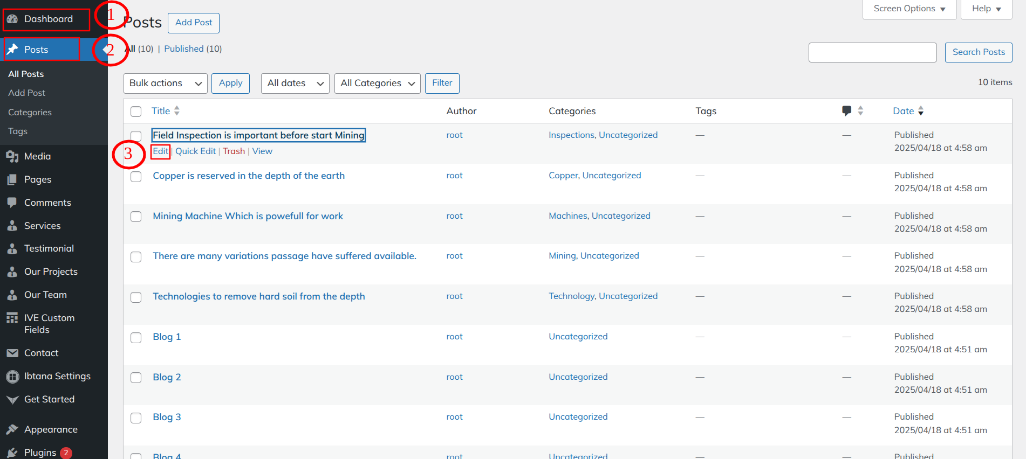Click the Add Post button next to the heading
This screenshot has height=459, width=1026.
click(193, 23)
